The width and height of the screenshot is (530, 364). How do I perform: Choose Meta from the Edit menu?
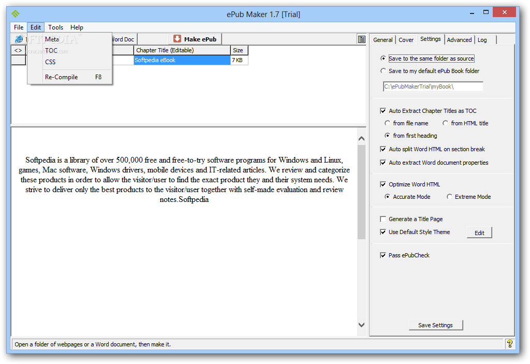pos(70,39)
